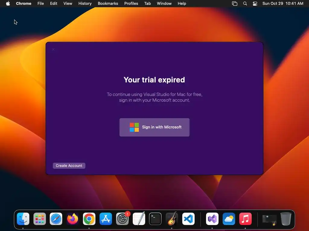
Task: Launch Visual Studio Code from the Dock
Action: point(188,219)
